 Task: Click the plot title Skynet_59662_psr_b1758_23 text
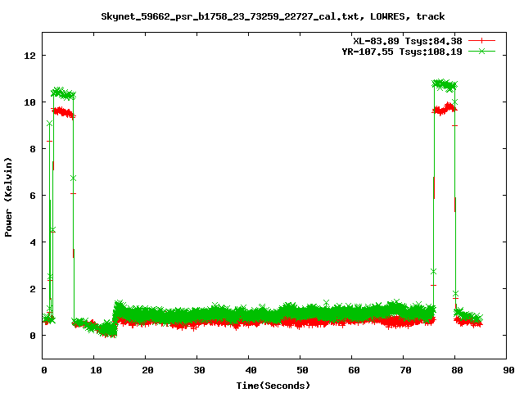(273, 16)
